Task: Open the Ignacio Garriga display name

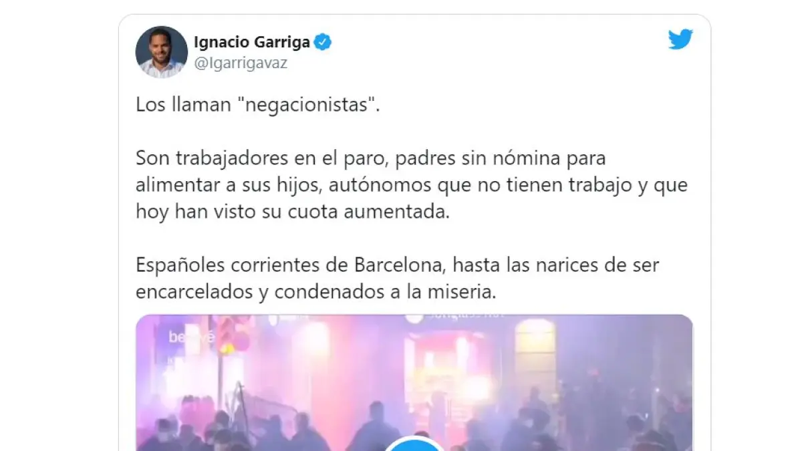Action: [x=252, y=43]
